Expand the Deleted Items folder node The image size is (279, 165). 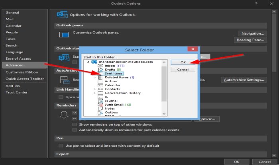[x=94, y=78]
